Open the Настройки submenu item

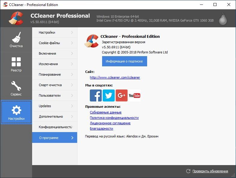(55, 32)
